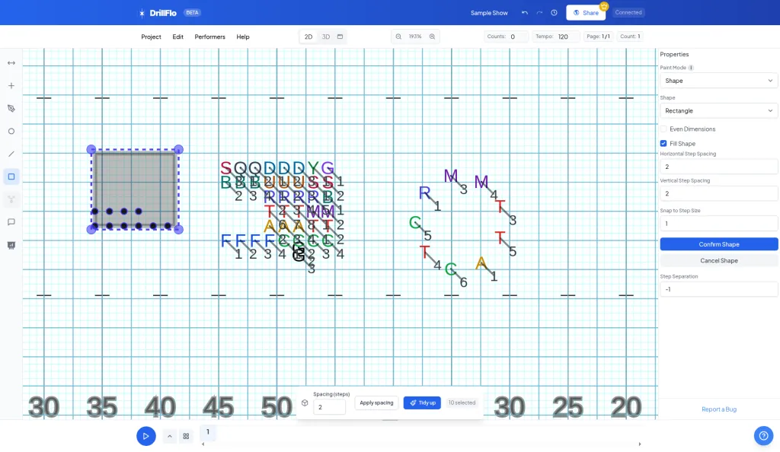
Task: Click the 193% zoom level text
Action: click(415, 37)
